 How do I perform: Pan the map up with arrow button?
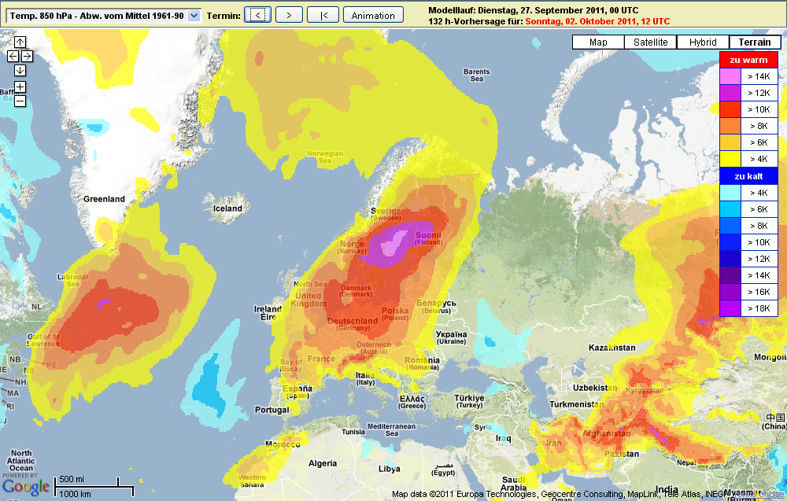20,42
